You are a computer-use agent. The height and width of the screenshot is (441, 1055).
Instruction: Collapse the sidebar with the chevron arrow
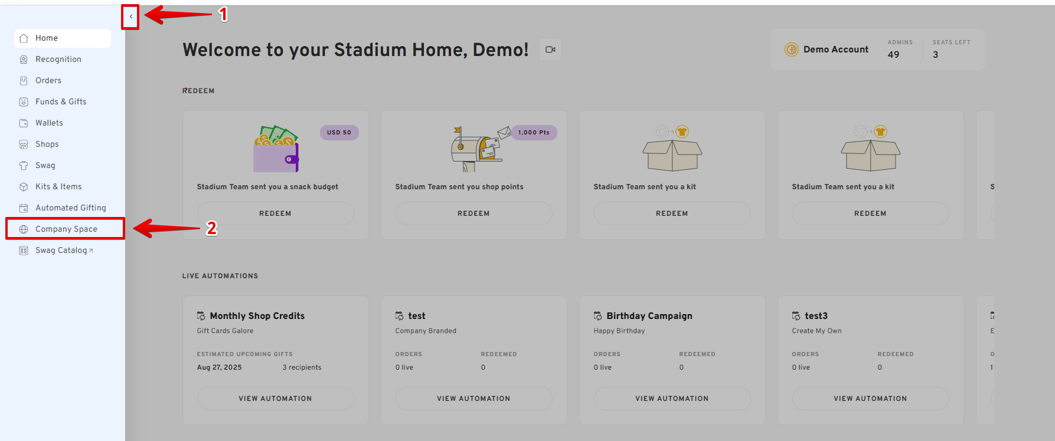click(x=130, y=17)
